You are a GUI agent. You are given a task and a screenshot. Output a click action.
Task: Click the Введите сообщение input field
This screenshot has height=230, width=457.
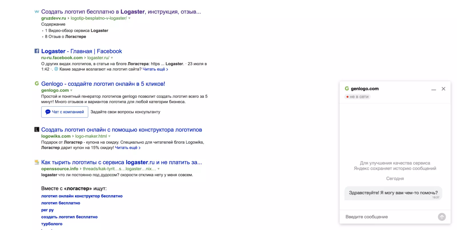click(x=390, y=217)
